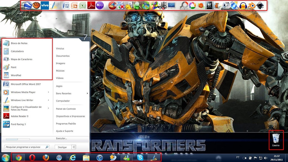
Task: Launch Calculadora from the Start menu
Action: point(27,51)
